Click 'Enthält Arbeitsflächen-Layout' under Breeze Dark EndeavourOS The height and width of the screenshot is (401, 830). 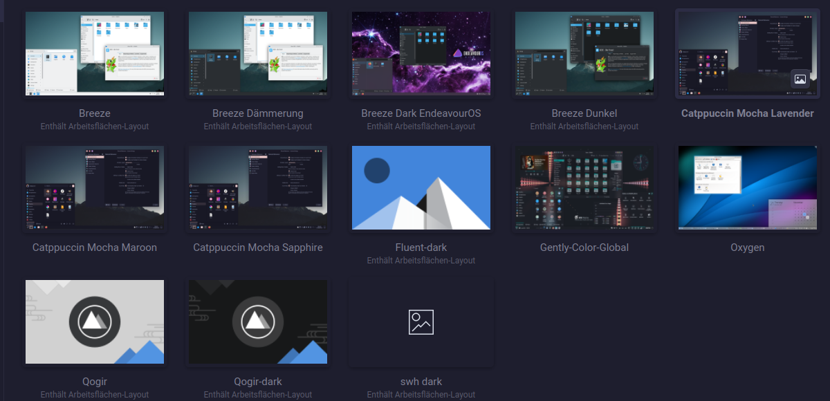pos(421,127)
